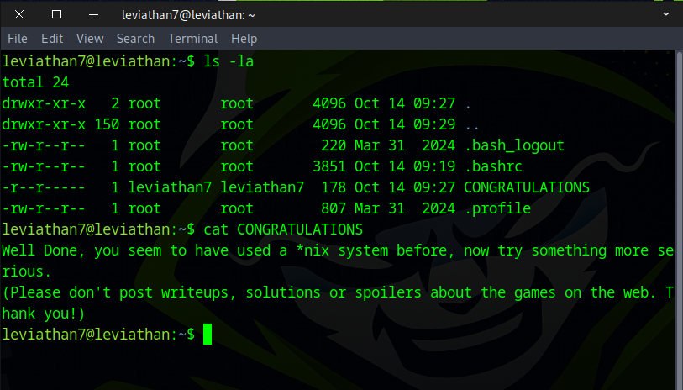This screenshot has width=683, height=390.
Task: Click the green cursor block at the prompt
Action: (208, 335)
